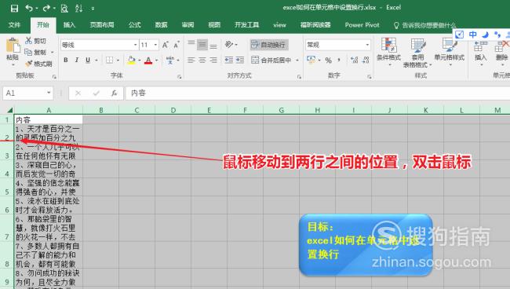Toggle middle vertical alignment

coord(202,44)
